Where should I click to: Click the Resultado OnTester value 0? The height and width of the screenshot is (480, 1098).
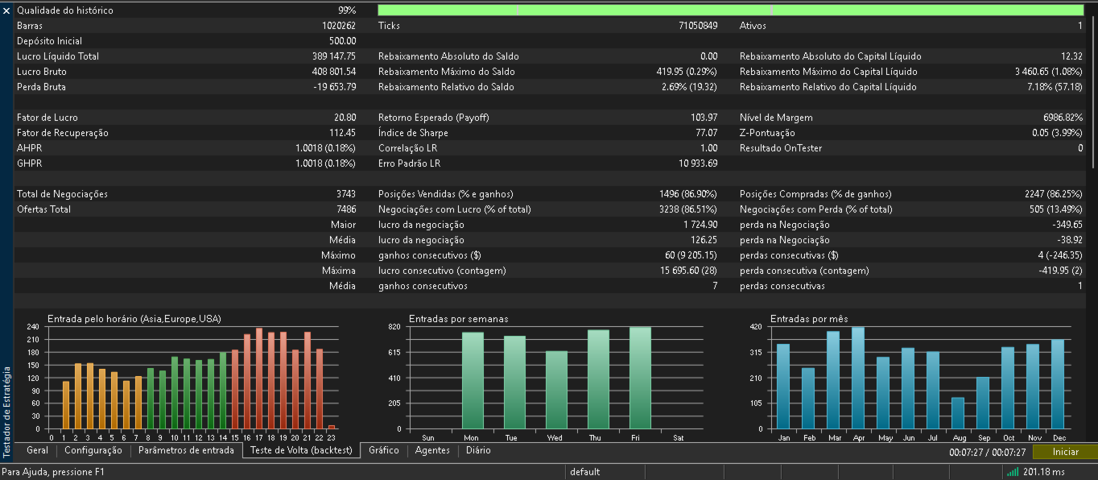tap(1080, 148)
